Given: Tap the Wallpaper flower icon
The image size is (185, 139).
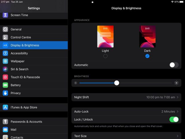Looking at the screenshot, I should pos(5,61).
